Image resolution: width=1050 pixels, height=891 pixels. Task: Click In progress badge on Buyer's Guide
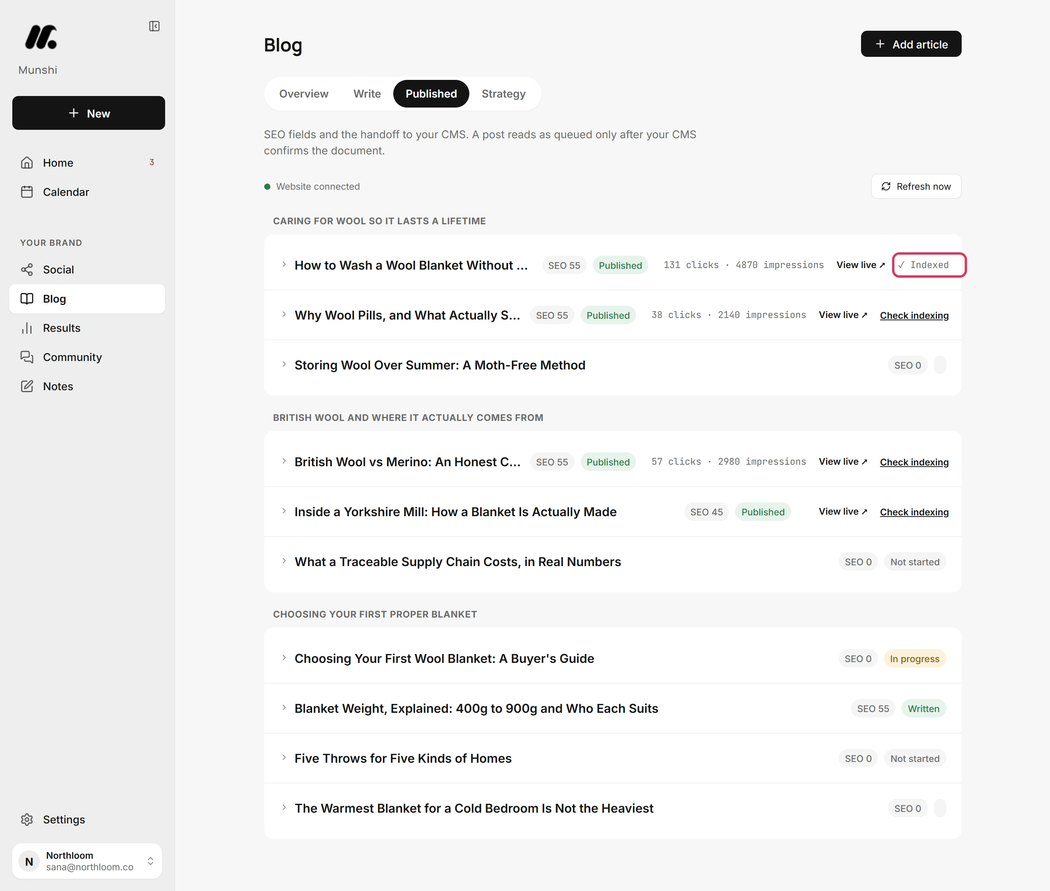coord(915,659)
